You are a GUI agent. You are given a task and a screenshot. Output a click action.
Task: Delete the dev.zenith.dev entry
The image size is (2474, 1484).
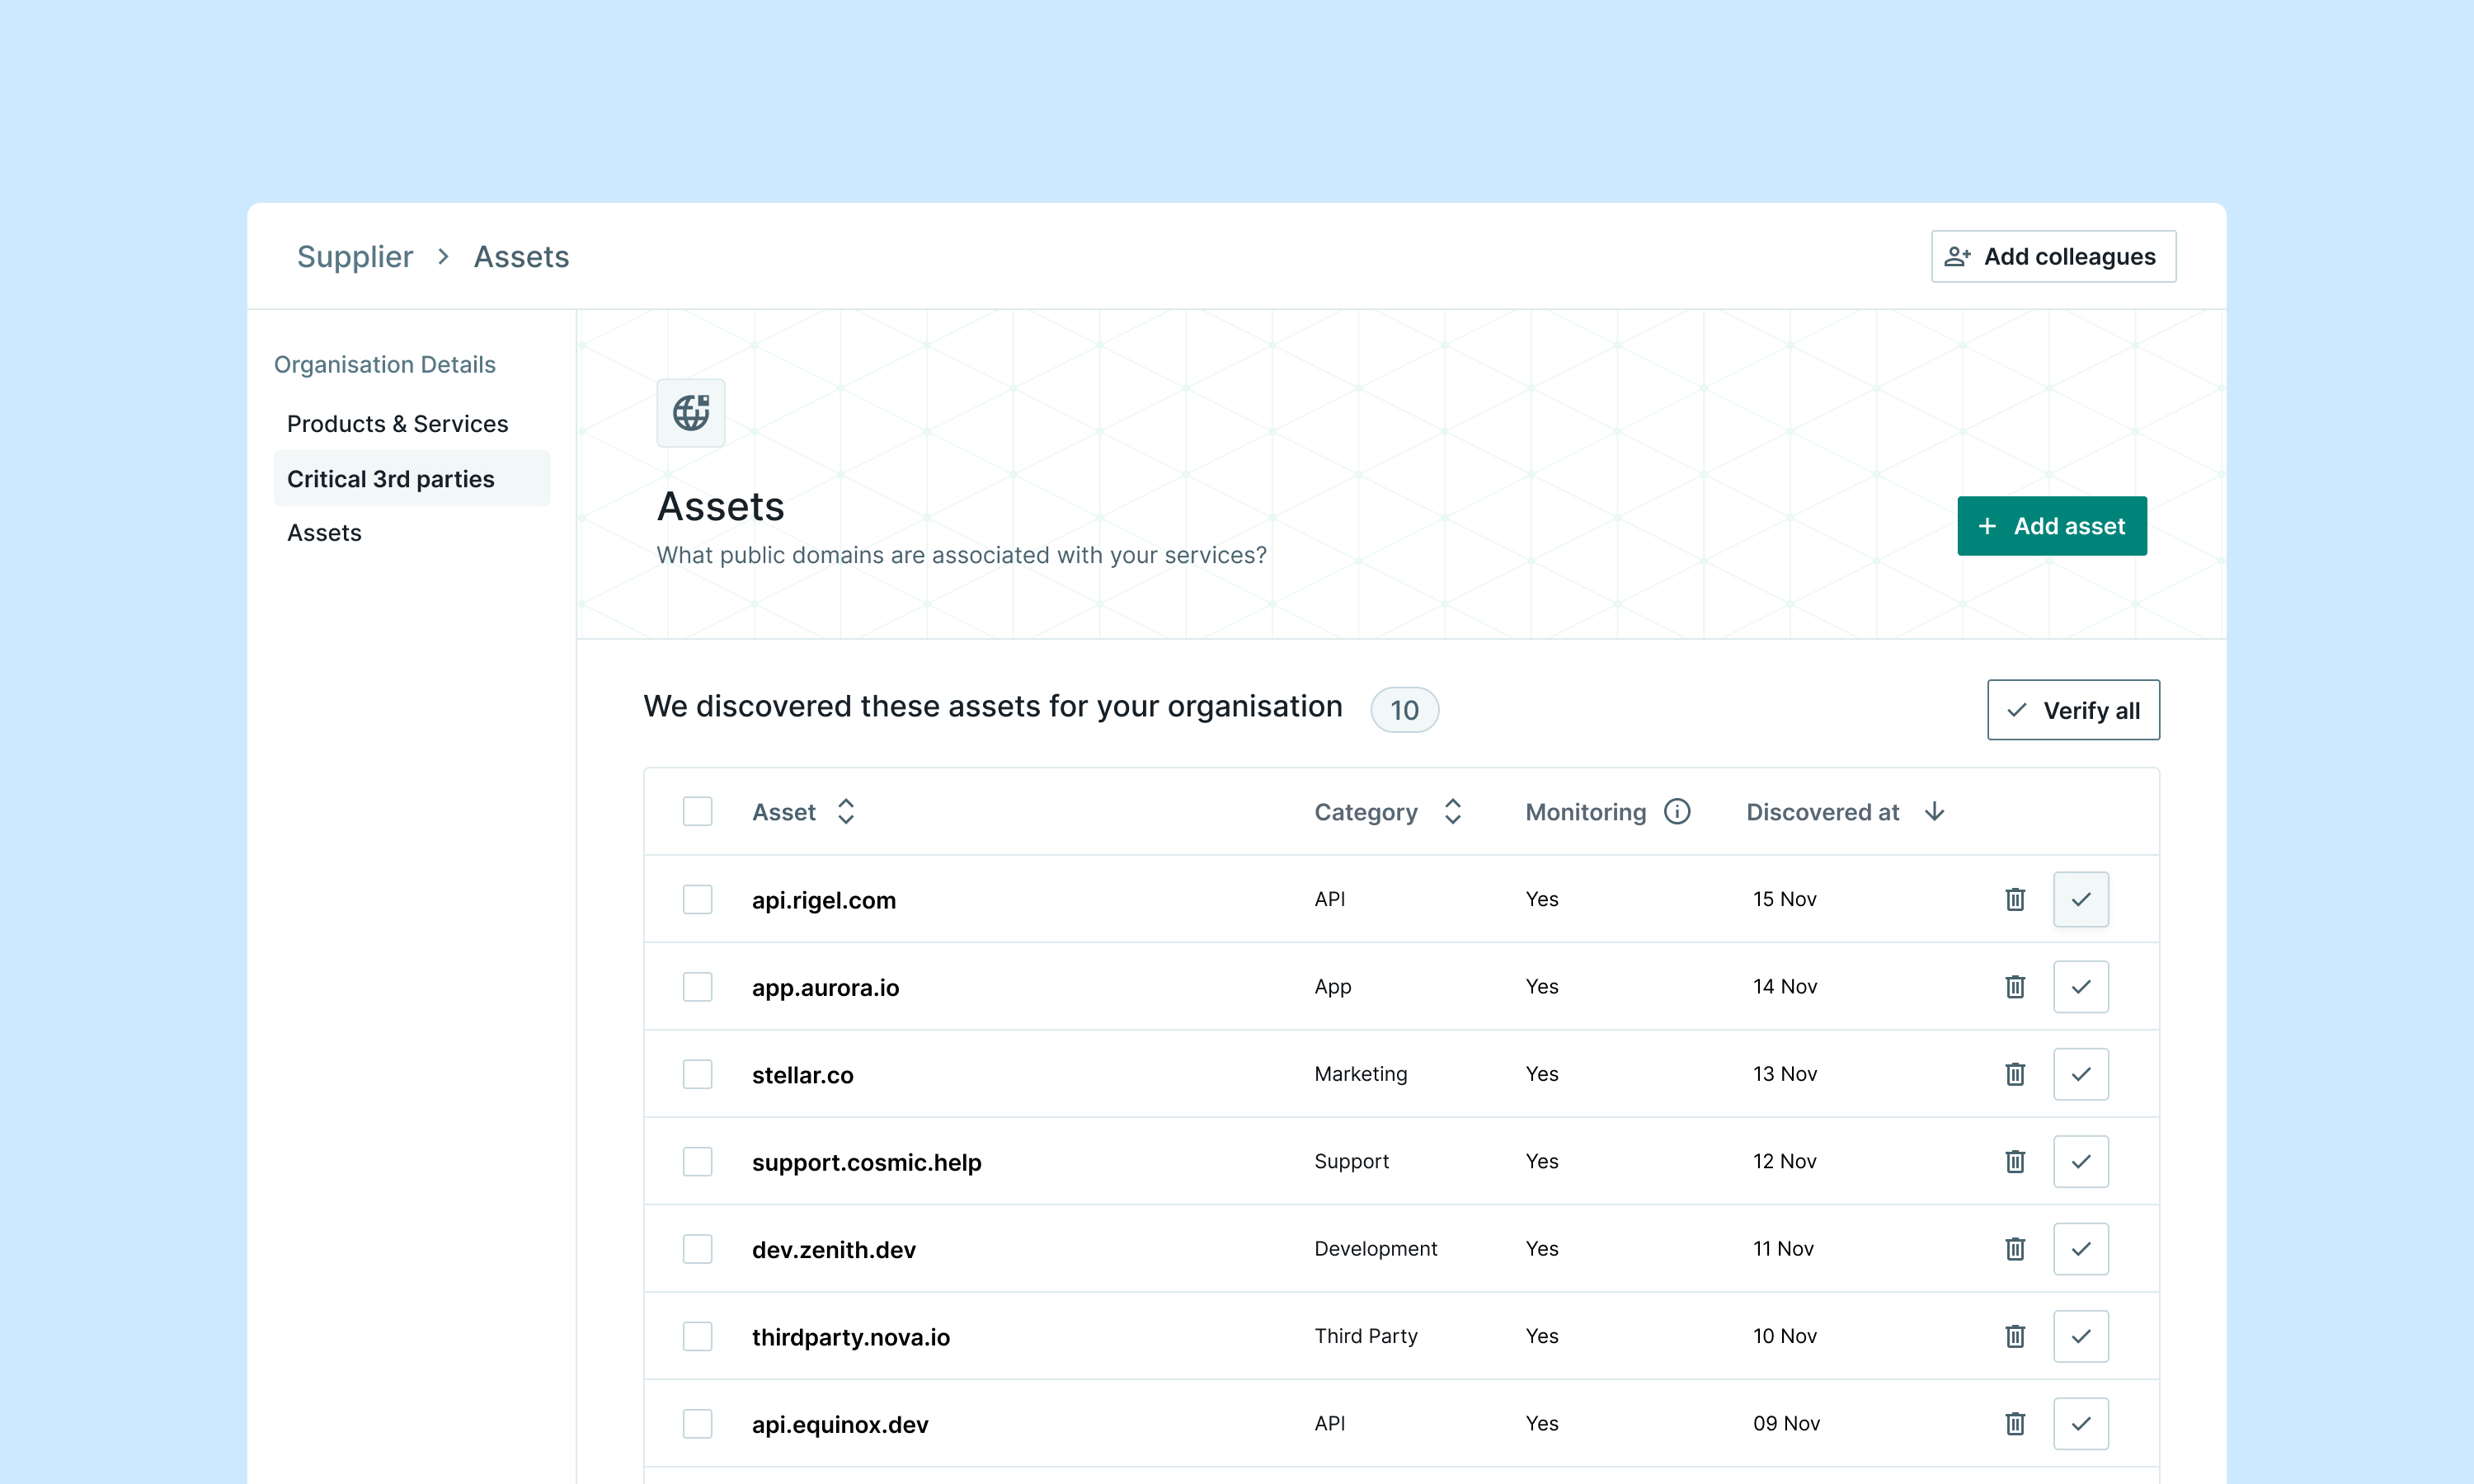click(x=2015, y=1249)
